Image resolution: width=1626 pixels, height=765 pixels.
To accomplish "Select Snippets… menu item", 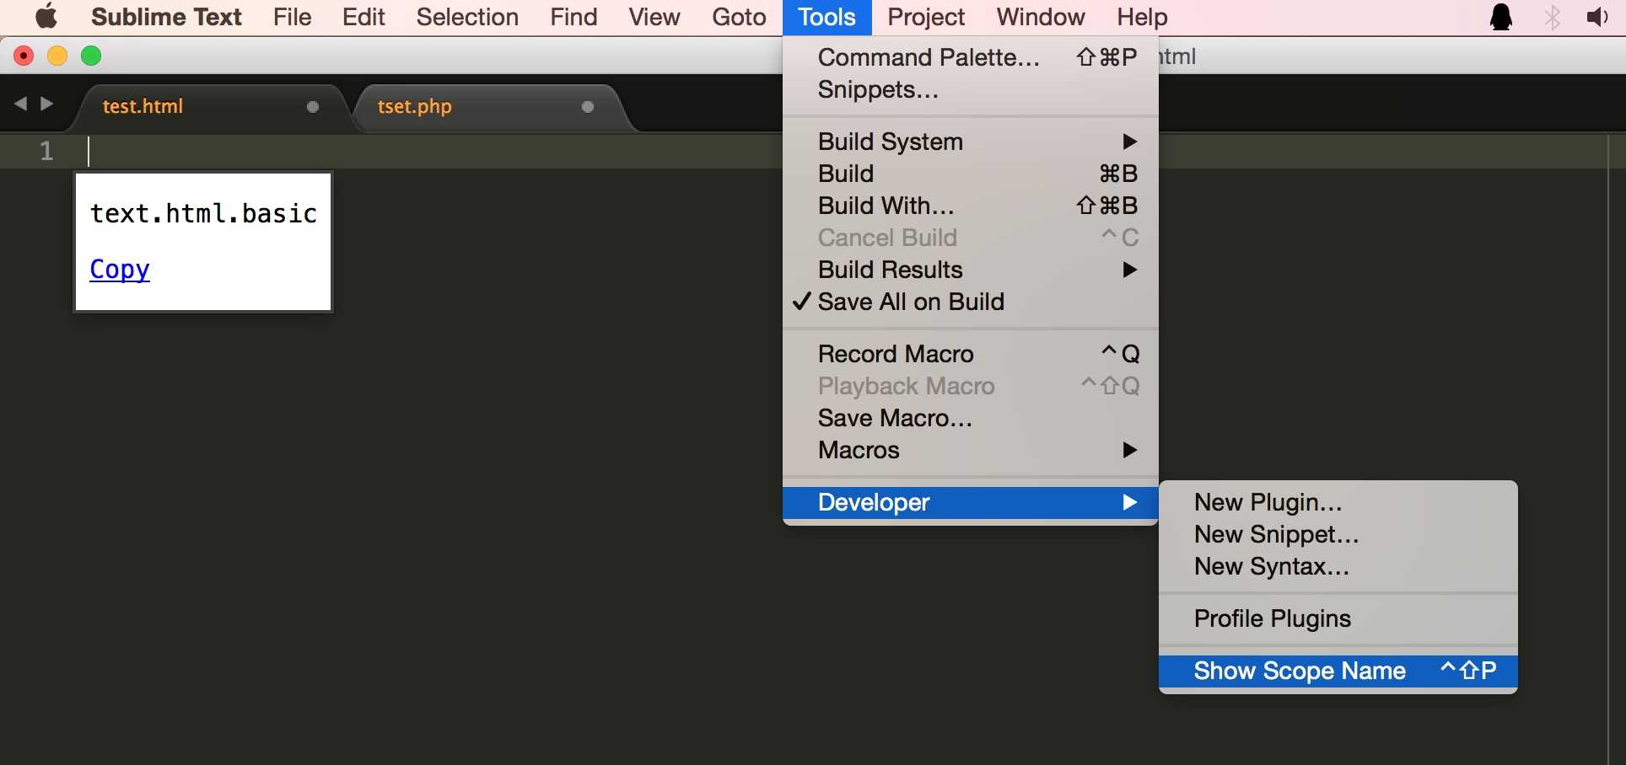I will pyautogui.click(x=970, y=89).
